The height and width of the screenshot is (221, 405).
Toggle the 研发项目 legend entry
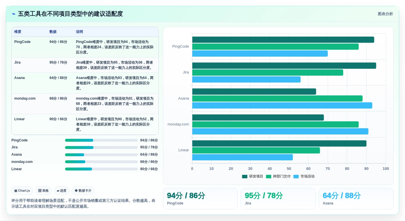[x=252, y=176]
